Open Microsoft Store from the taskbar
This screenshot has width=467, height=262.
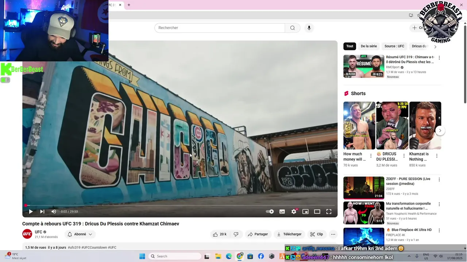[x=250, y=256]
